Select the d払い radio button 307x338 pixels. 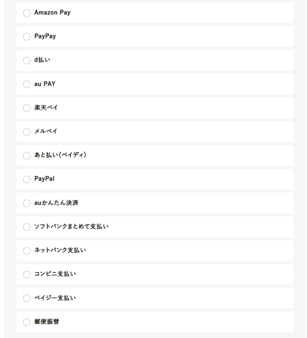(27, 60)
